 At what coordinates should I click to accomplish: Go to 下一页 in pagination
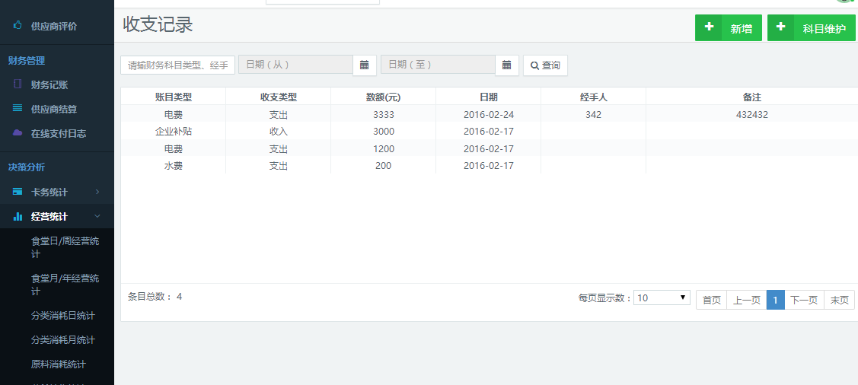click(x=804, y=300)
